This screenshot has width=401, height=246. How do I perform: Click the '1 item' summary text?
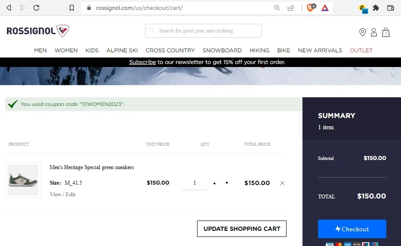pos(326,127)
